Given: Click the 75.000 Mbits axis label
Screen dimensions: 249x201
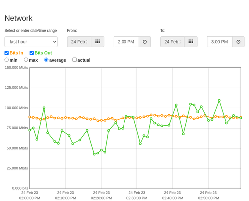Looking at the screenshot, I should [17, 128].
